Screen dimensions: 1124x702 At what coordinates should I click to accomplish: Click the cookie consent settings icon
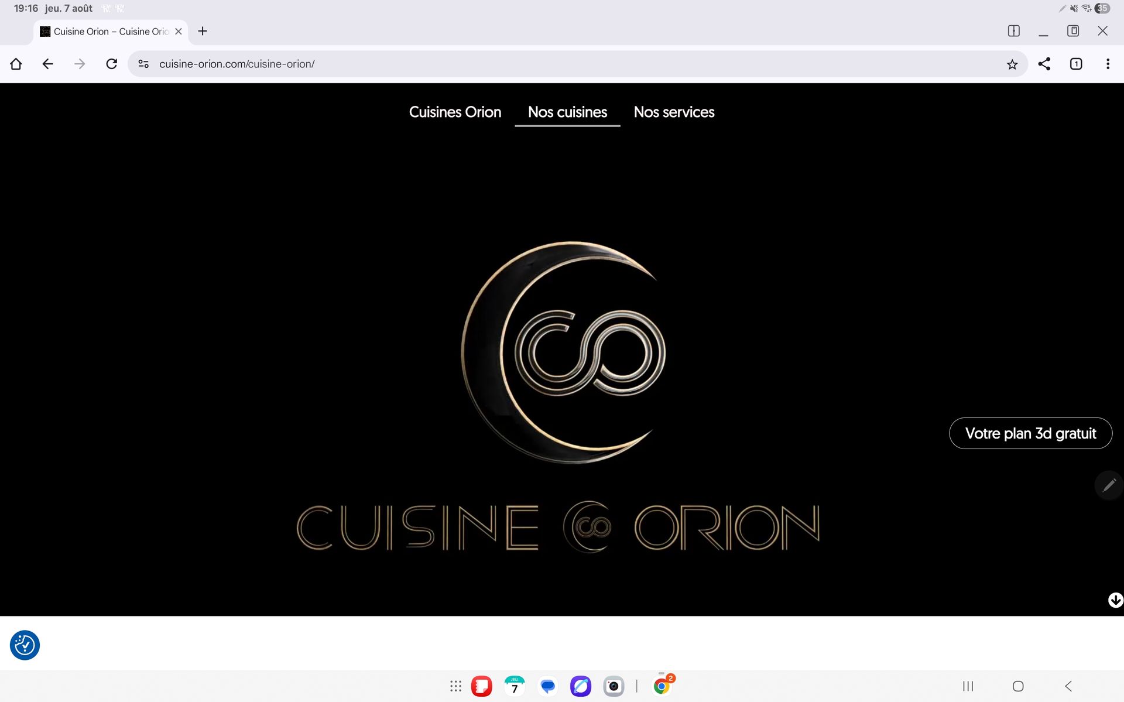[25, 645]
